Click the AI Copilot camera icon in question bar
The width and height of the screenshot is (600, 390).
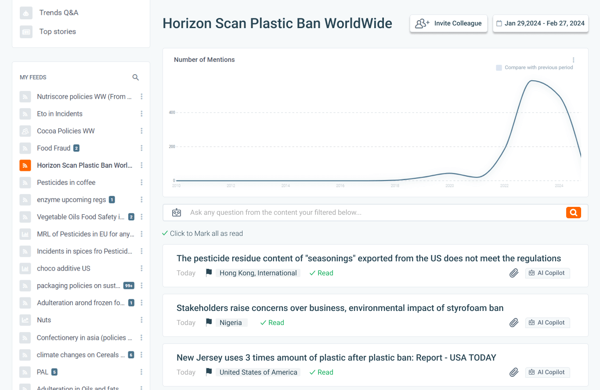(176, 212)
